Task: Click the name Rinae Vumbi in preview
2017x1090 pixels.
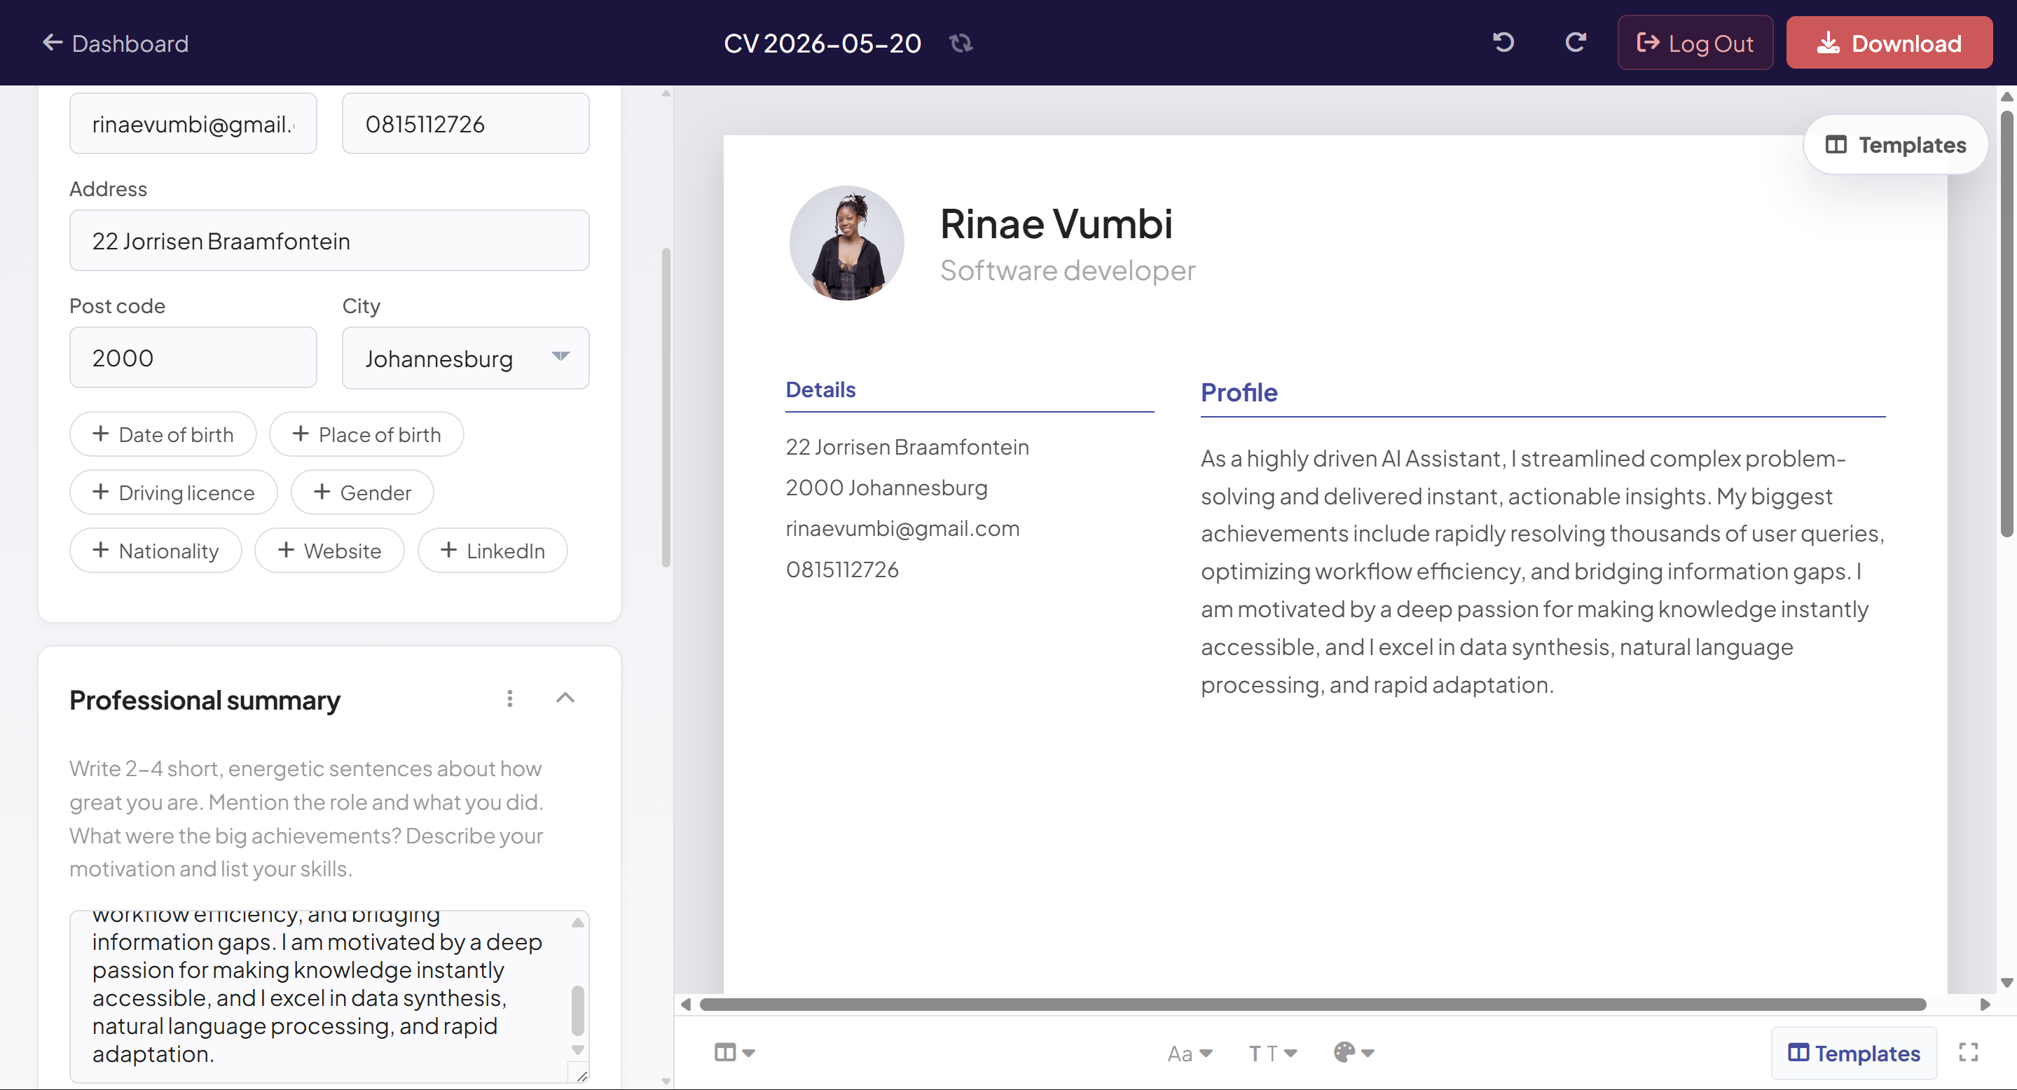Action: [x=1056, y=224]
